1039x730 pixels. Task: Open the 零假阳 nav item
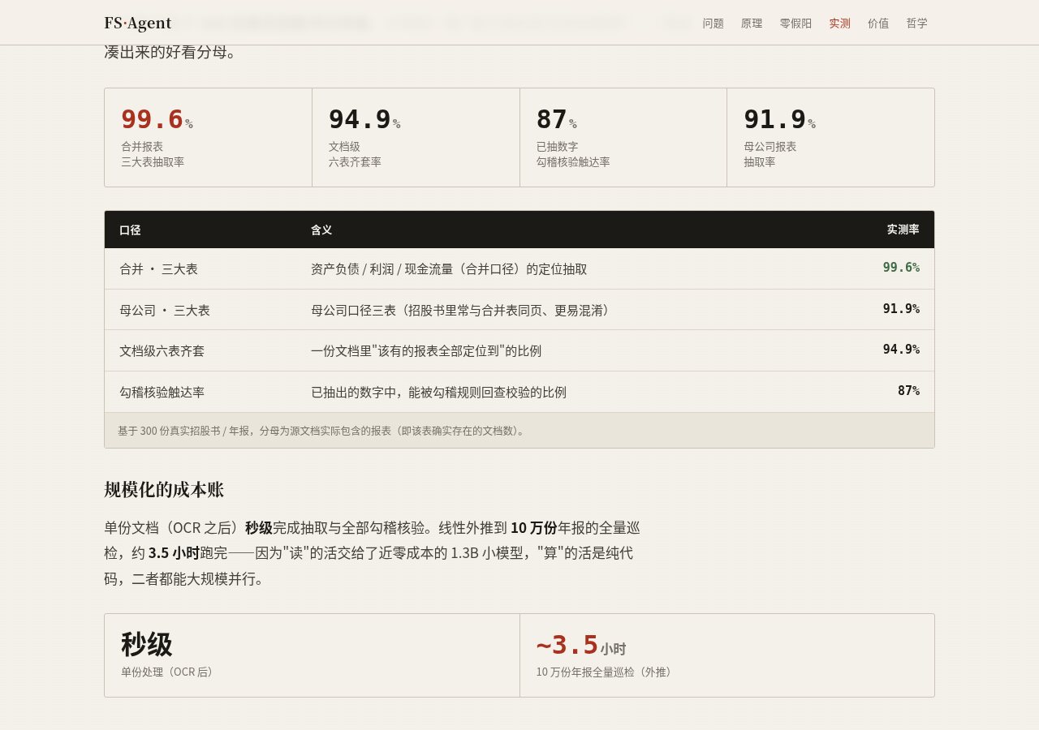point(795,24)
